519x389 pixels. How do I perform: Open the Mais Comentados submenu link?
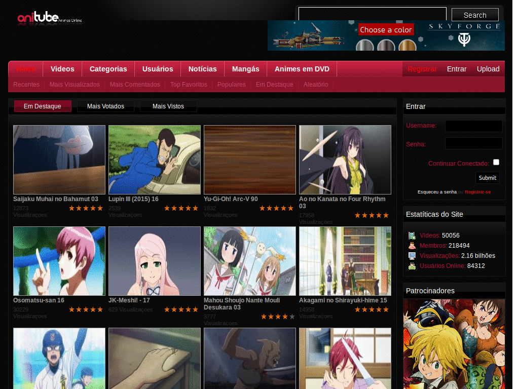pos(135,85)
